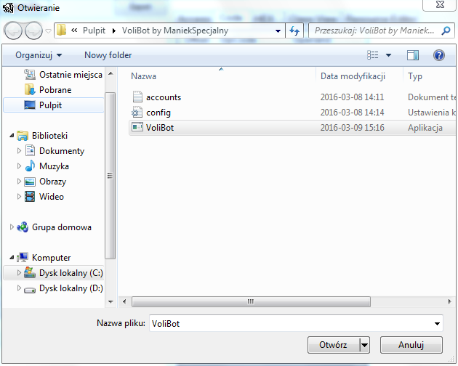Viewport: 458px width, 366px height.
Task: Expand the Wideo library node
Action: pos(19,196)
